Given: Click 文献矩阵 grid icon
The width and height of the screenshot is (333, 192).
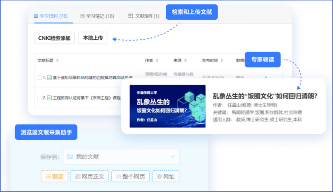Looking at the screenshot, I should click(x=130, y=16).
